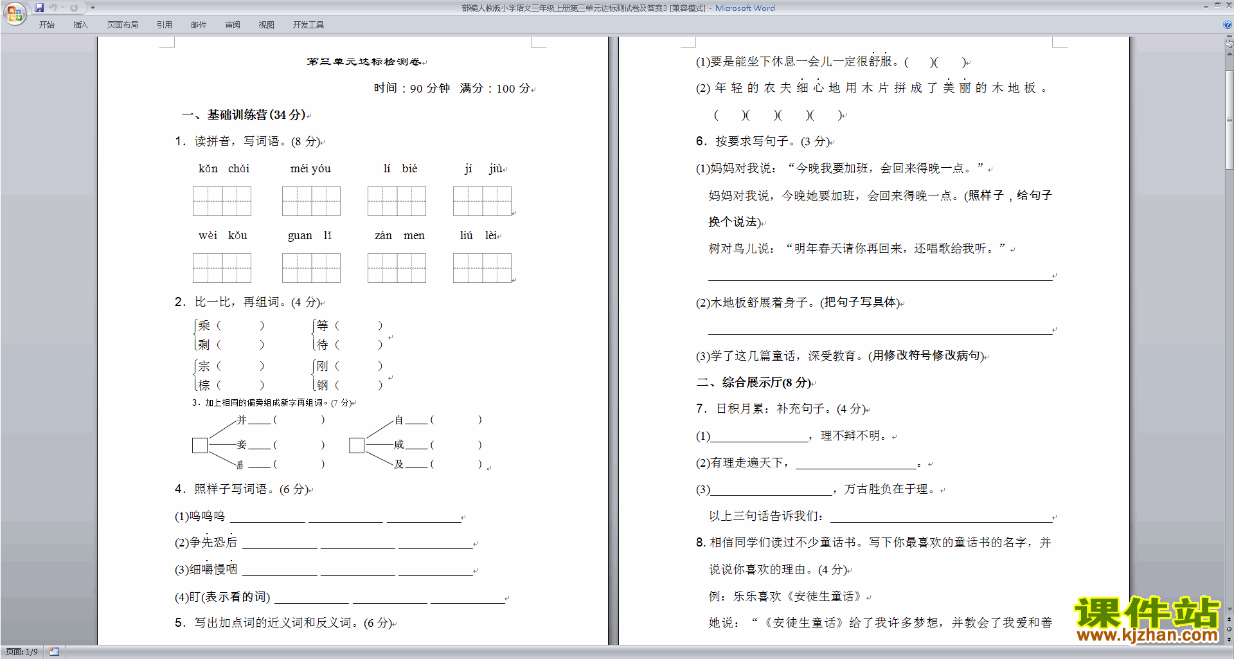This screenshot has height=659, width=1234.
Task: Click the writing grid under lí bié
Action: tap(397, 201)
